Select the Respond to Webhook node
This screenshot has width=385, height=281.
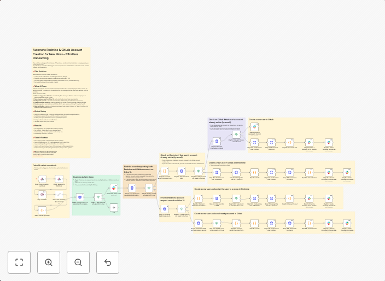(x=59, y=179)
